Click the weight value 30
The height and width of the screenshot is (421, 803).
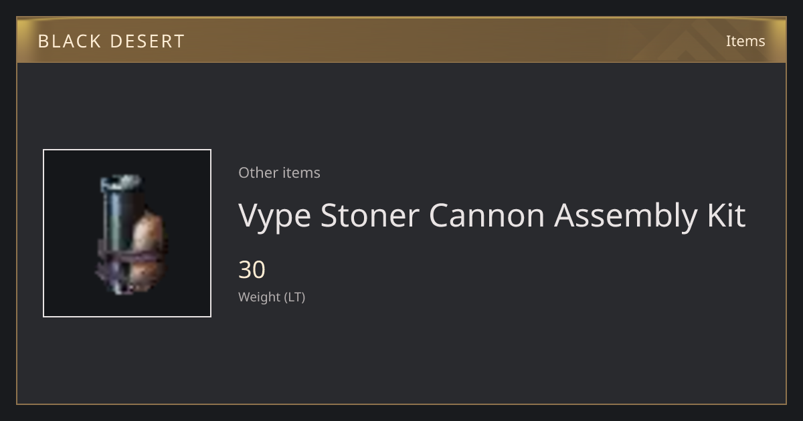click(252, 270)
